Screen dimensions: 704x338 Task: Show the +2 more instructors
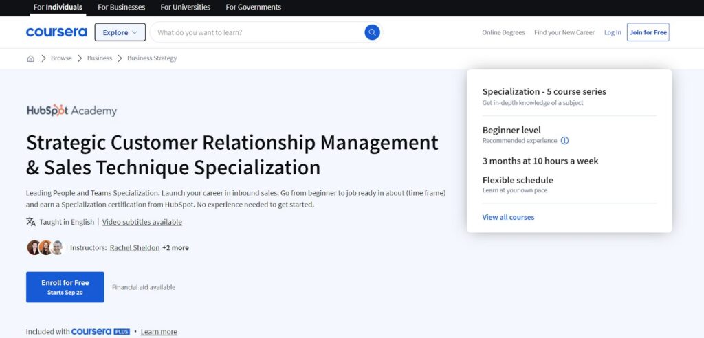pyautogui.click(x=175, y=248)
